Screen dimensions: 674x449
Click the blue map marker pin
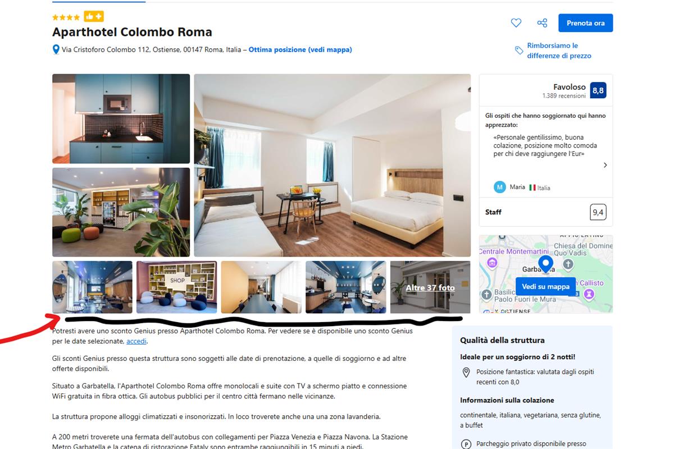coord(545,264)
